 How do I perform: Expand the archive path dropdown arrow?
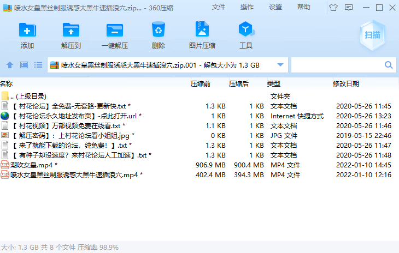point(281,65)
